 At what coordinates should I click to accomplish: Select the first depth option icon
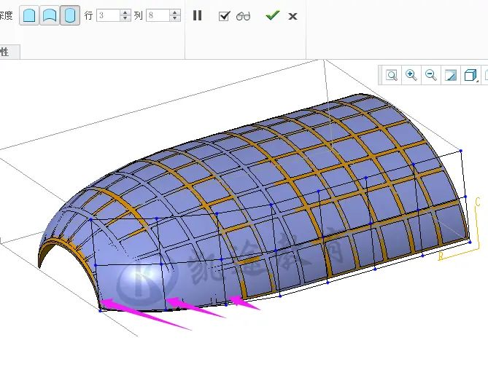pos(29,15)
